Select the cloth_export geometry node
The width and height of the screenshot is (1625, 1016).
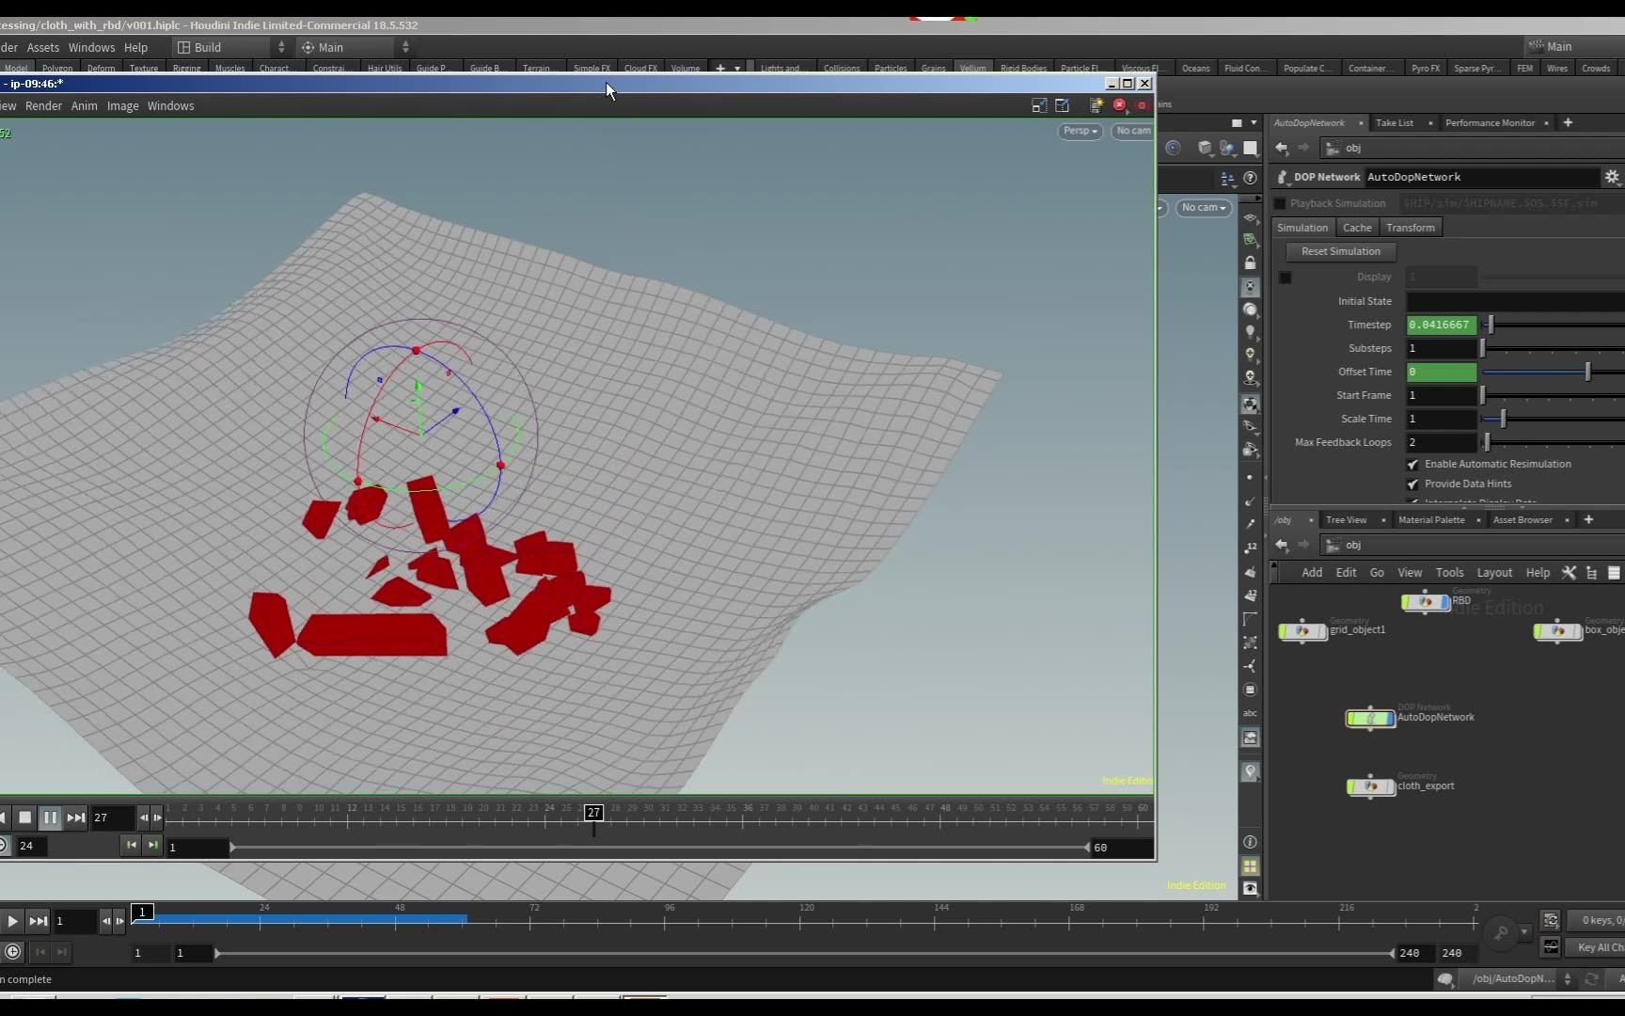[x=1370, y=786]
